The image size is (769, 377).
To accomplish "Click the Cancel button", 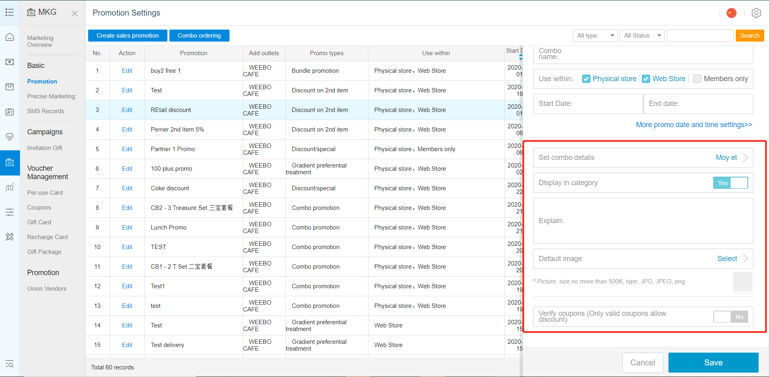I will (642, 363).
